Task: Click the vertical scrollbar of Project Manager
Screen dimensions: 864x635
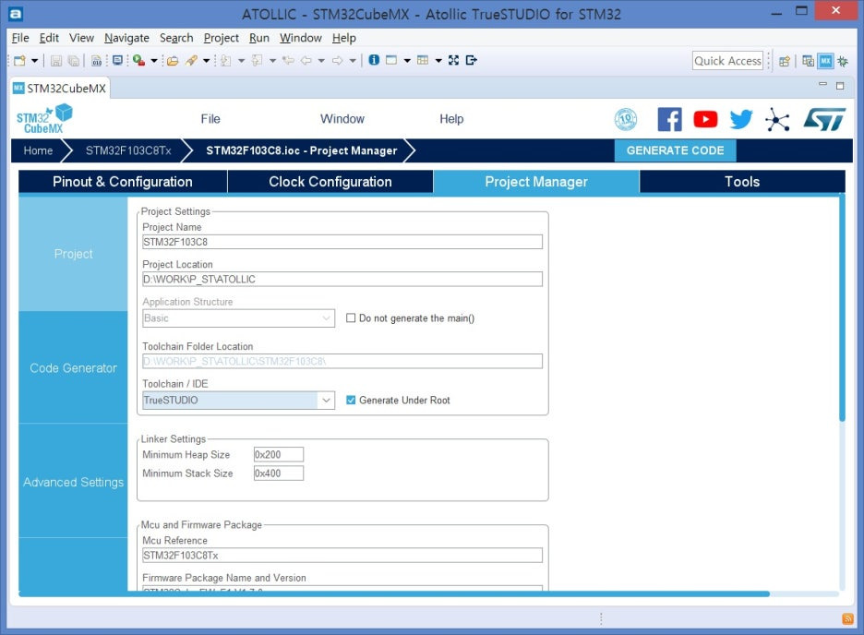Action: [x=842, y=307]
